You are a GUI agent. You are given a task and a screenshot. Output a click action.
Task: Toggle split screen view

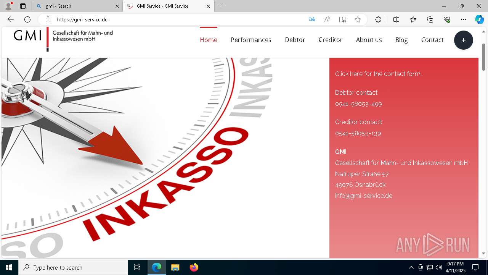click(x=396, y=19)
